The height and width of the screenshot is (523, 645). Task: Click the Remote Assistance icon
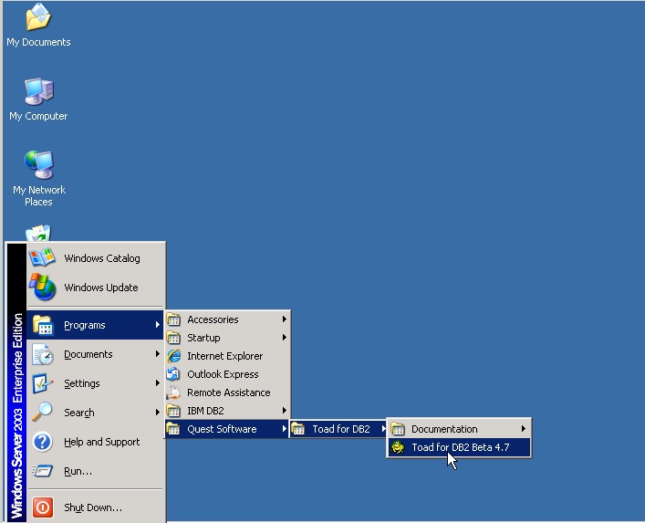point(173,392)
